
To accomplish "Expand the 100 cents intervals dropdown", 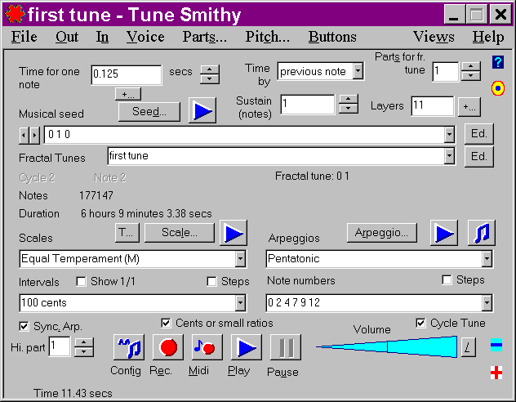I will [240, 303].
